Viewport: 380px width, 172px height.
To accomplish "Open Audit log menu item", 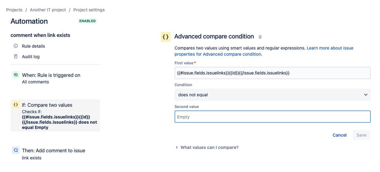I will [31, 56].
